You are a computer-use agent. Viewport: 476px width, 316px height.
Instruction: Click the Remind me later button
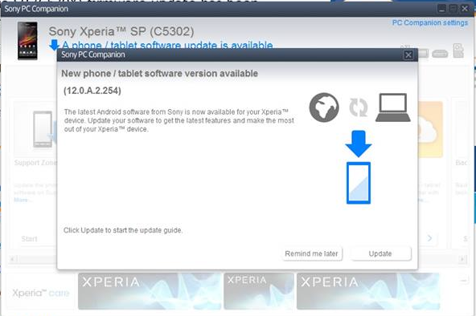pos(311,253)
